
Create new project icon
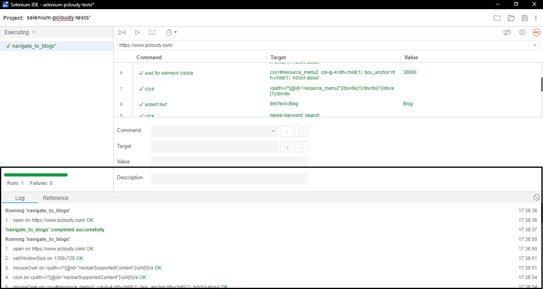coord(497,18)
